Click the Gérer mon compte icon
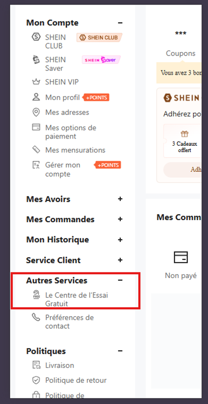The width and height of the screenshot is (208, 404). pos(36,165)
